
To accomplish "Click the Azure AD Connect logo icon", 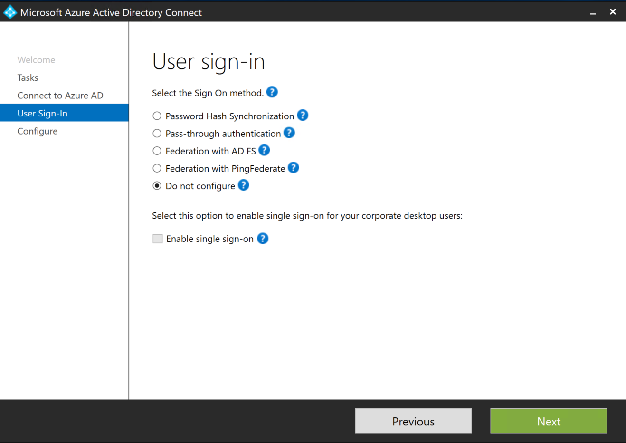I will pyautogui.click(x=9, y=11).
